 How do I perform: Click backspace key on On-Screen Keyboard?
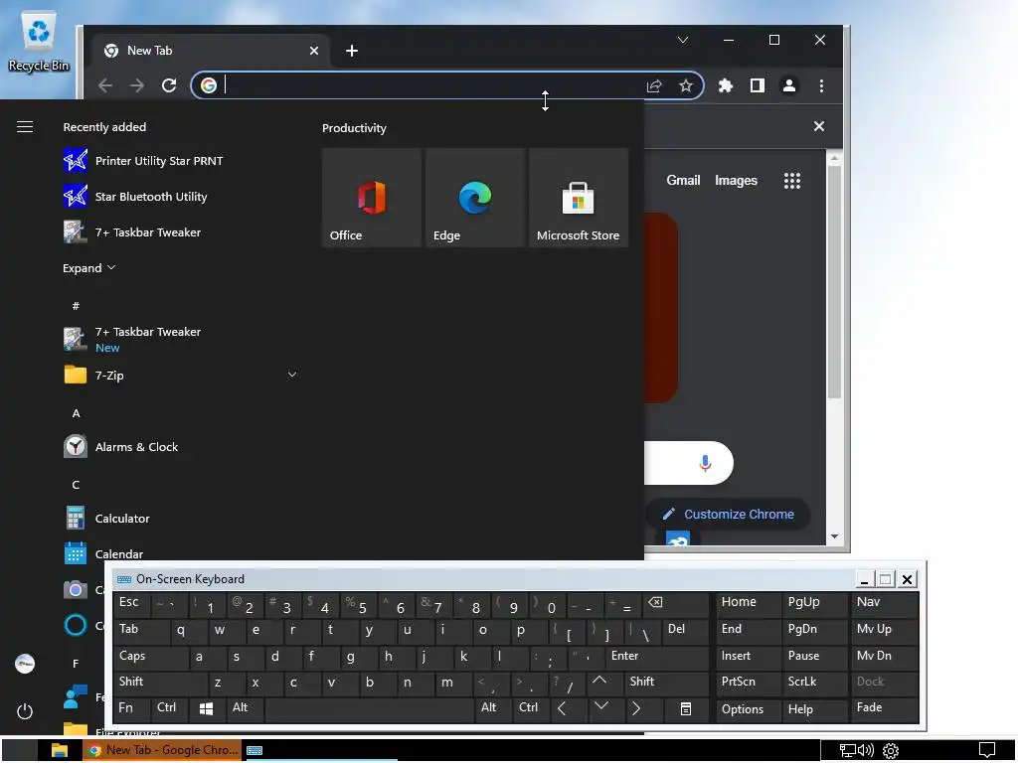point(675,604)
